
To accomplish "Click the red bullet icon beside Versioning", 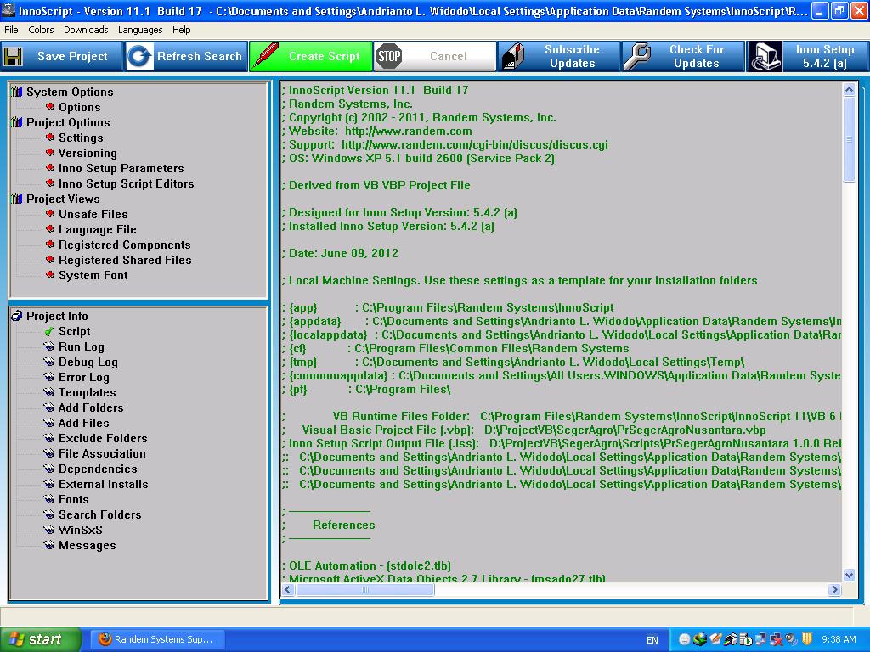I will coord(50,153).
